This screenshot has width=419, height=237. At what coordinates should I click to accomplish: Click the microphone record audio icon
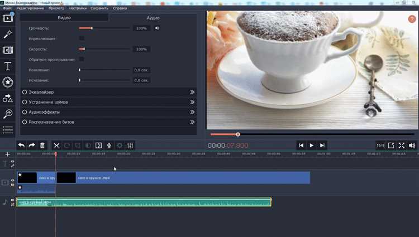click(x=109, y=145)
